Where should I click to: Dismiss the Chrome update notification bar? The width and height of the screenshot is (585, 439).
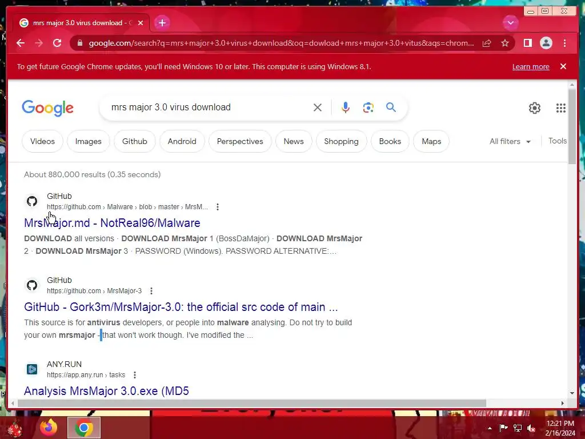coord(563,66)
